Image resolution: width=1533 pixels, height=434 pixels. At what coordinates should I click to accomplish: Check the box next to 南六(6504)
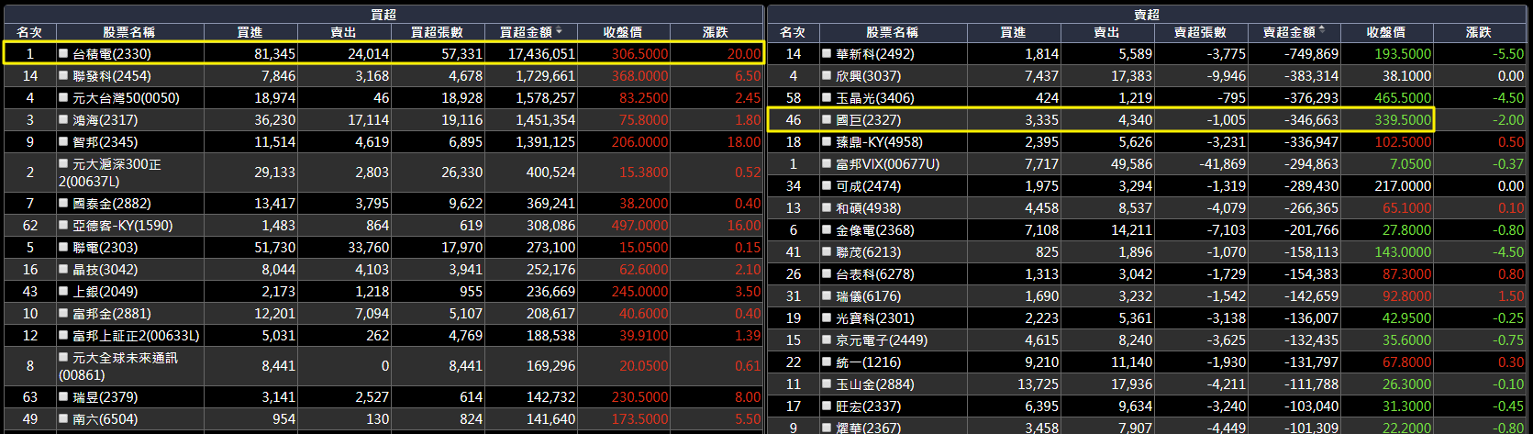pyautogui.click(x=63, y=419)
